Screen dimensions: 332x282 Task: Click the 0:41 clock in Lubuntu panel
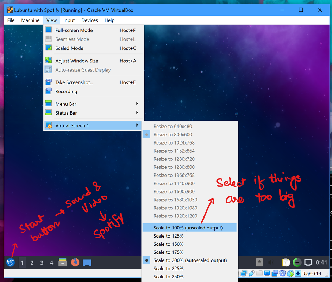pyautogui.click(x=321, y=263)
